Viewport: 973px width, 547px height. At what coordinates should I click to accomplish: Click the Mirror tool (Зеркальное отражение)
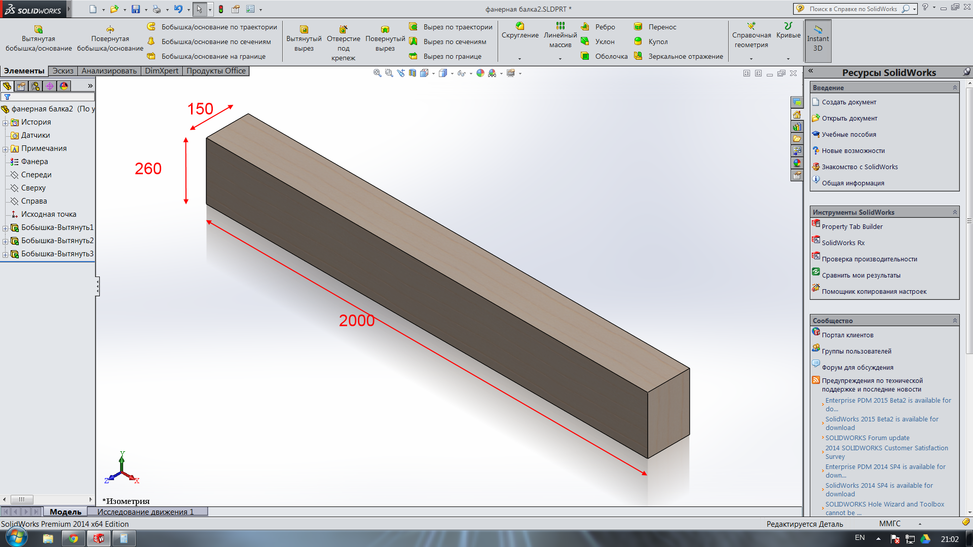(638, 56)
